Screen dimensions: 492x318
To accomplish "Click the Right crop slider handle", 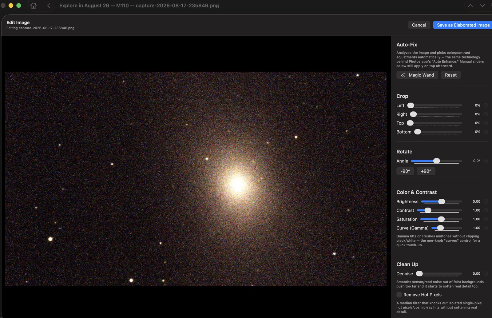I will [413, 114].
